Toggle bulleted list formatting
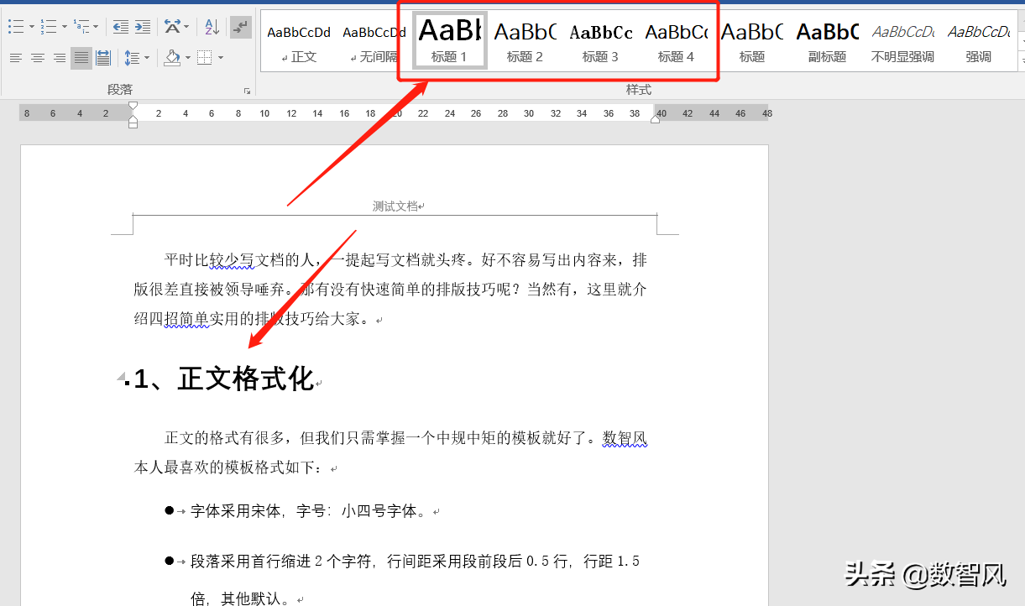Viewport: 1025px width, 606px height. tap(18, 26)
